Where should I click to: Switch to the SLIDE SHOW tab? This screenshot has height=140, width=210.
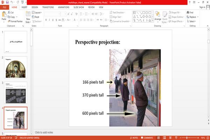pyautogui.click(x=79, y=7)
